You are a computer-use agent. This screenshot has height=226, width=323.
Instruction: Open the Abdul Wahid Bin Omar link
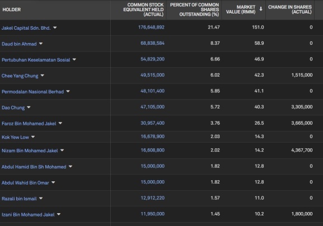tap(25, 183)
